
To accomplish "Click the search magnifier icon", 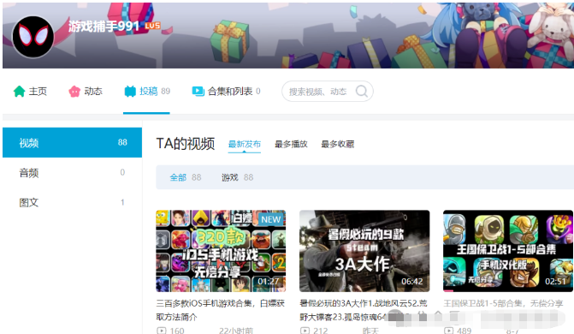I will 362,91.
